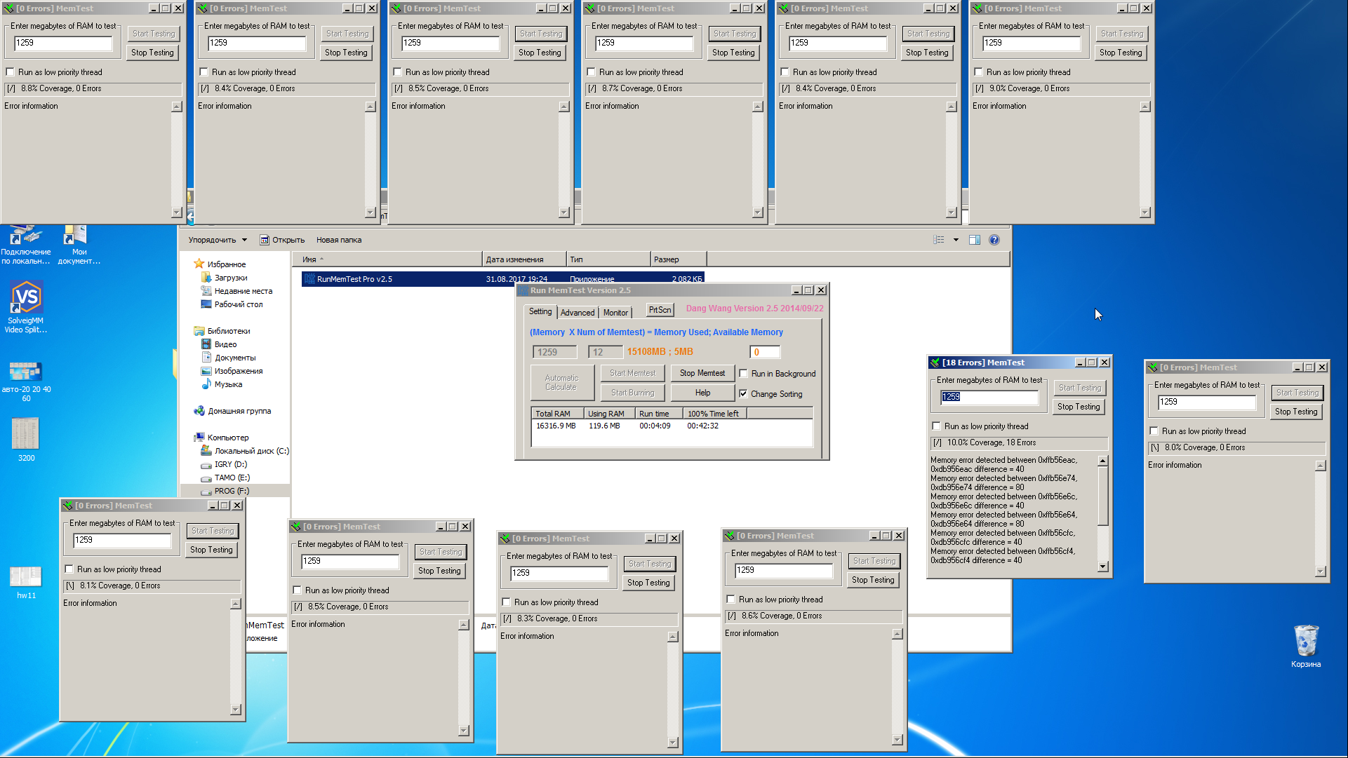The height and width of the screenshot is (758, 1348).
Task: Click the RAM megabytes field in 18 Errors window
Action: coord(989,397)
